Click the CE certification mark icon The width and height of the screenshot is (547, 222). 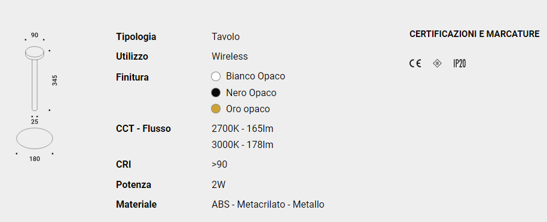pyautogui.click(x=415, y=63)
